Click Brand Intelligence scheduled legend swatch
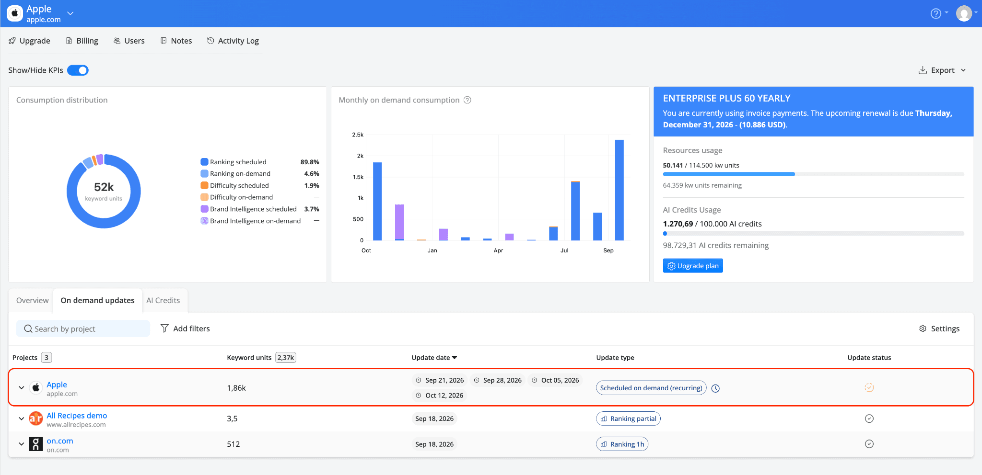The width and height of the screenshot is (982, 475). (204, 209)
